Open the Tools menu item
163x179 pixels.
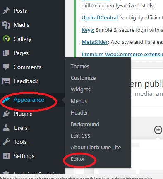pos(20,142)
